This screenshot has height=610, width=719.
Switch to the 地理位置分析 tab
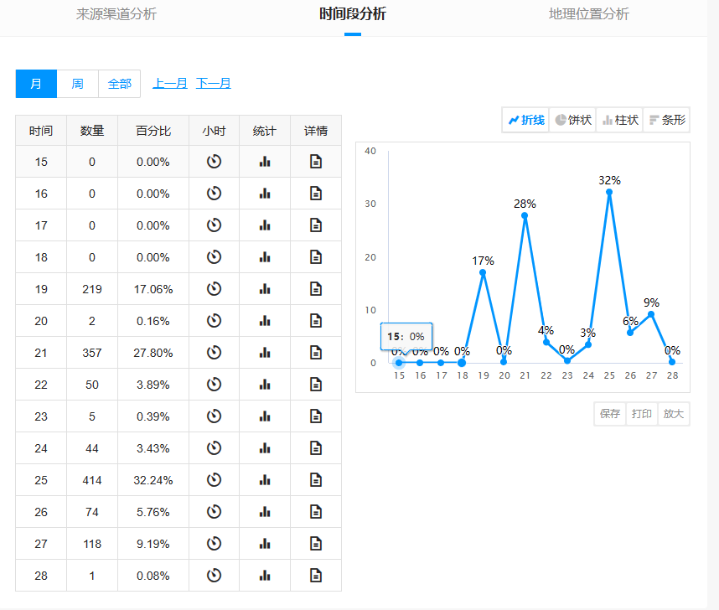pos(588,14)
